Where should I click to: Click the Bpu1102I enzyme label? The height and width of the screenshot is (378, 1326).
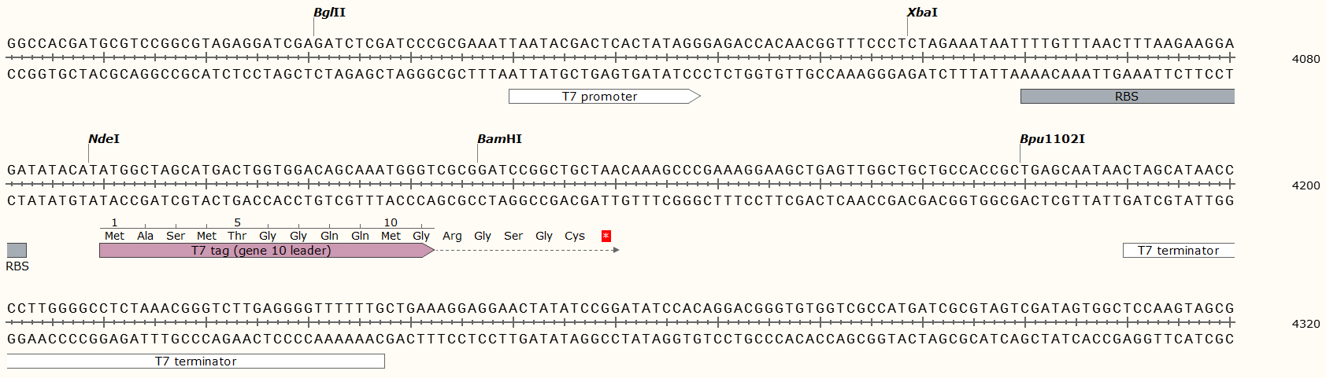pyautogui.click(x=1052, y=139)
